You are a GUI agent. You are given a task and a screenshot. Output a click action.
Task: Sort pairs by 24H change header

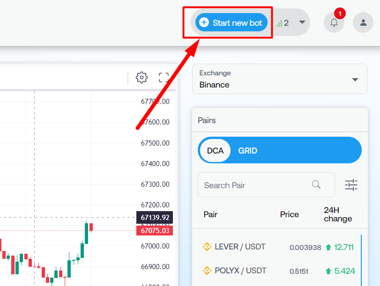[x=337, y=214]
